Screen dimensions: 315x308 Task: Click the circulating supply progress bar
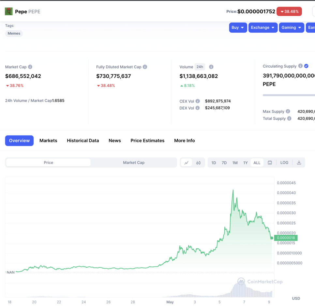[x=289, y=95]
